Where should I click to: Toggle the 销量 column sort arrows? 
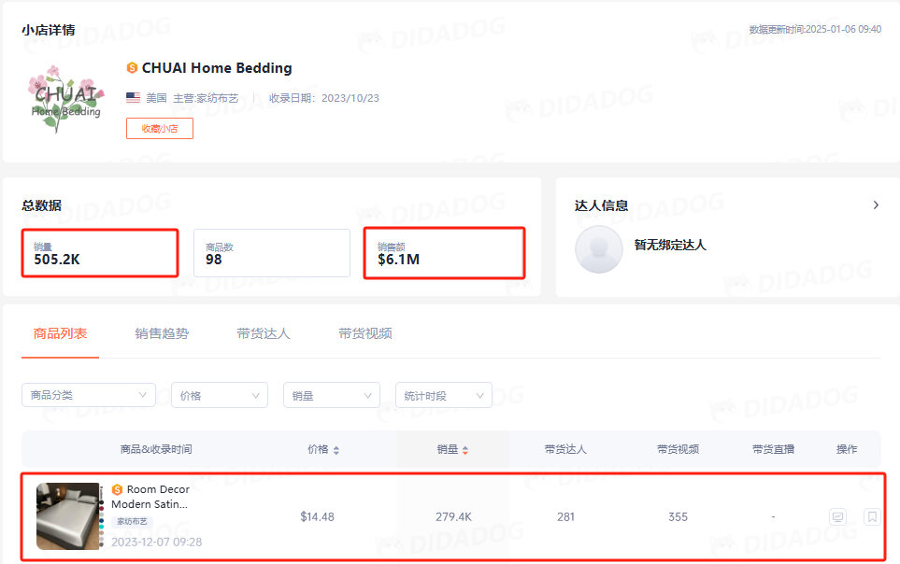pos(465,450)
